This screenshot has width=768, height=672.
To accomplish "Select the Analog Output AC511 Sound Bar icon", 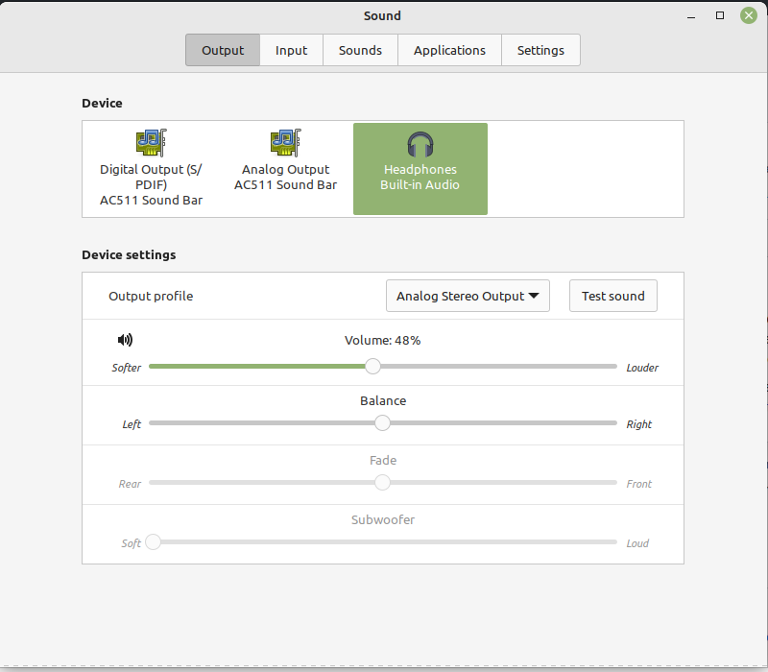I will click(x=285, y=140).
